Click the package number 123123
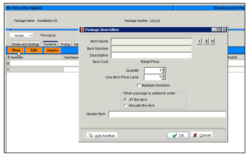Viewport: 250px width, 157px height. [155, 21]
